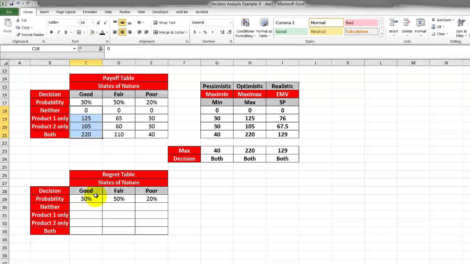Click the Comma Style icon
Viewport: 470px width, 264px height.
tap(212, 32)
